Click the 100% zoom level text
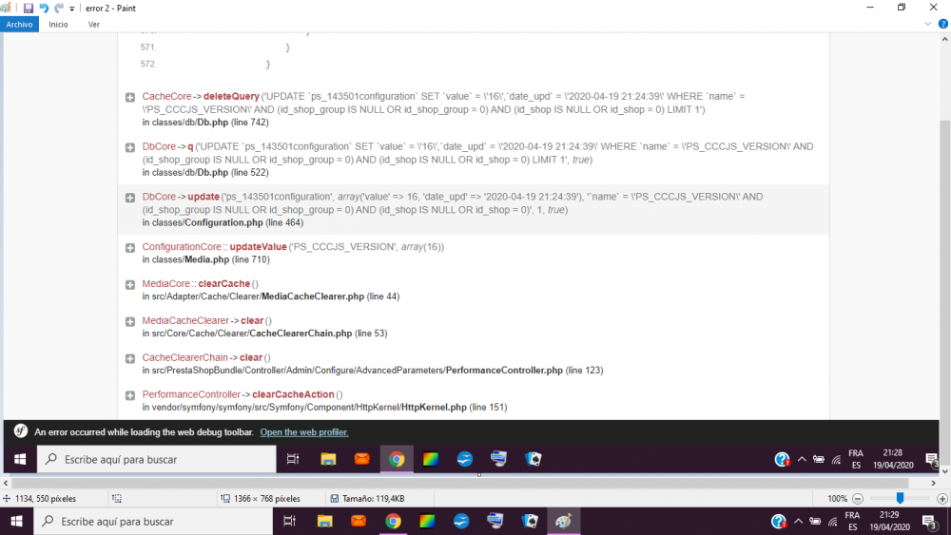 click(x=837, y=499)
